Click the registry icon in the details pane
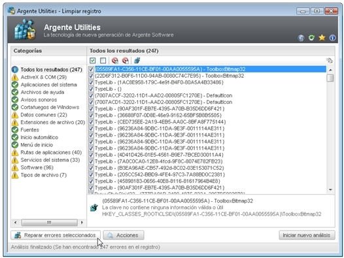This screenshot has width=344, height=258. pyautogui.click(x=94, y=208)
